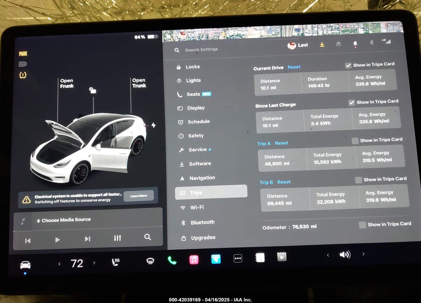Uncheck Show in Trips Card for Since Last Charge
The height and width of the screenshot is (303, 421).
point(352,103)
